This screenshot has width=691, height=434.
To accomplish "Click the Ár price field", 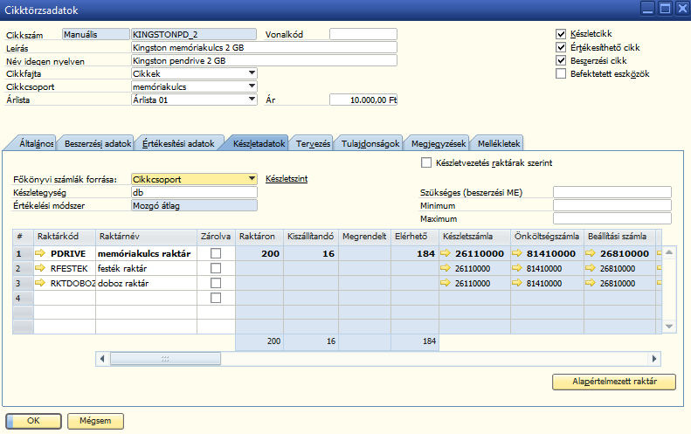I will tap(363, 100).
